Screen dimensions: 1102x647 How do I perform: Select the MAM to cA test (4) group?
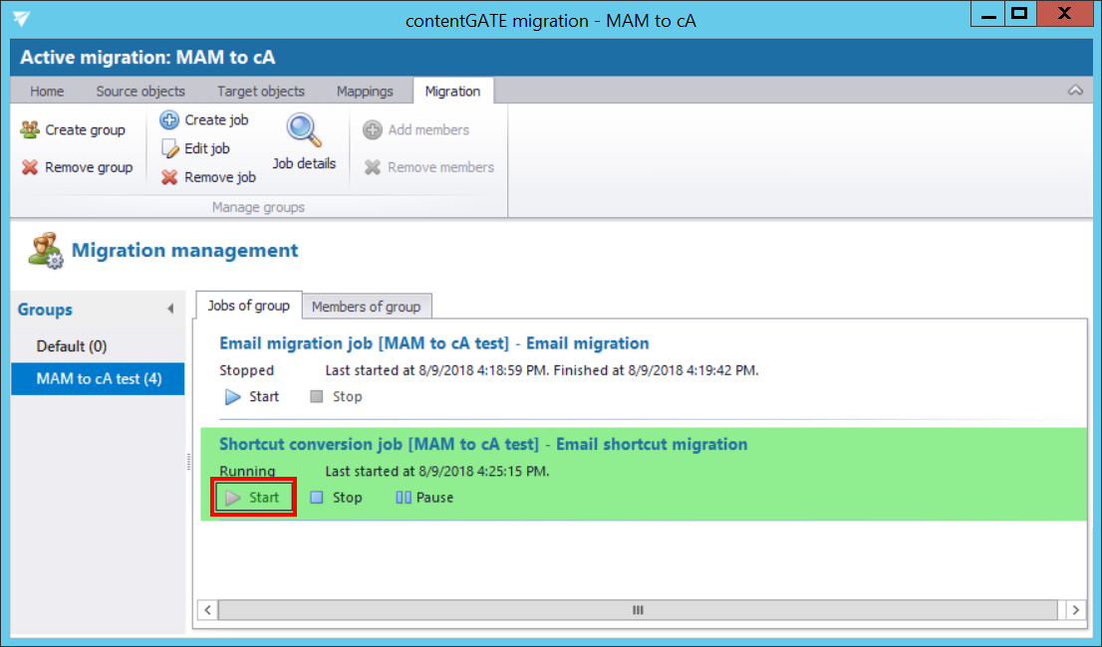click(98, 379)
